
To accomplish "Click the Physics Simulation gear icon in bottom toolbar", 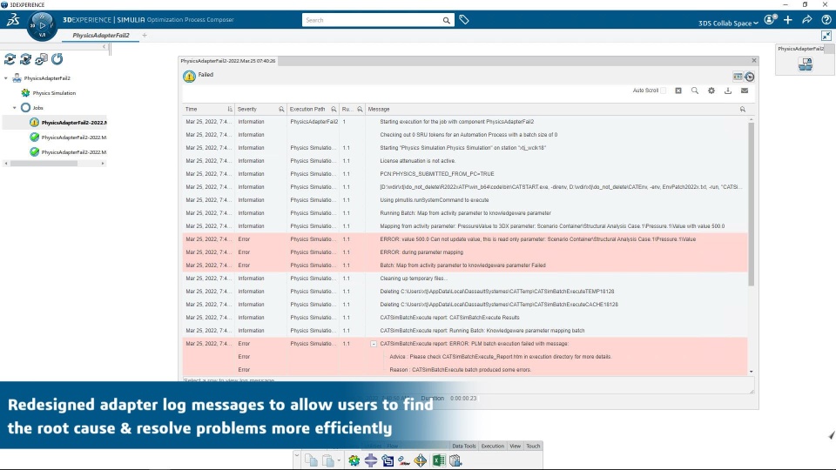I will point(354,460).
